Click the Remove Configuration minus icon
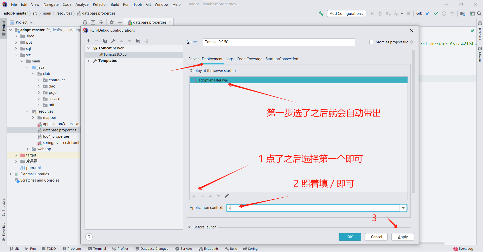This screenshot has height=252, width=483. click(97, 41)
